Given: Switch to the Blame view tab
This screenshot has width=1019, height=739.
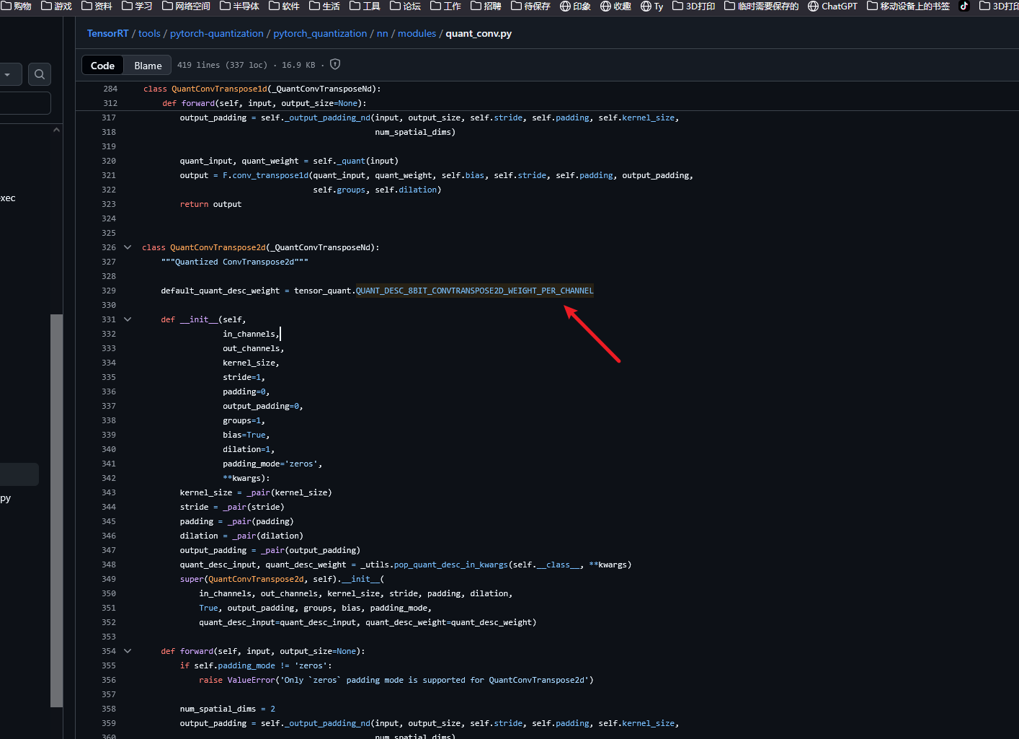Looking at the screenshot, I should 148,66.
